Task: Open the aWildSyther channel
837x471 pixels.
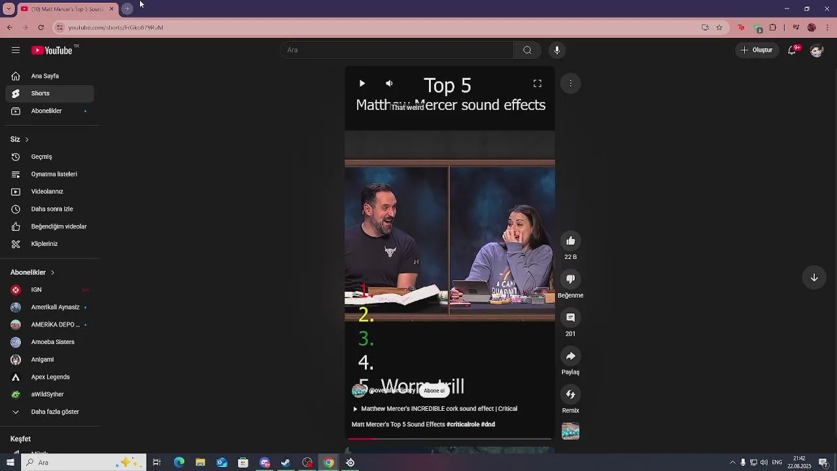Action: [50, 394]
